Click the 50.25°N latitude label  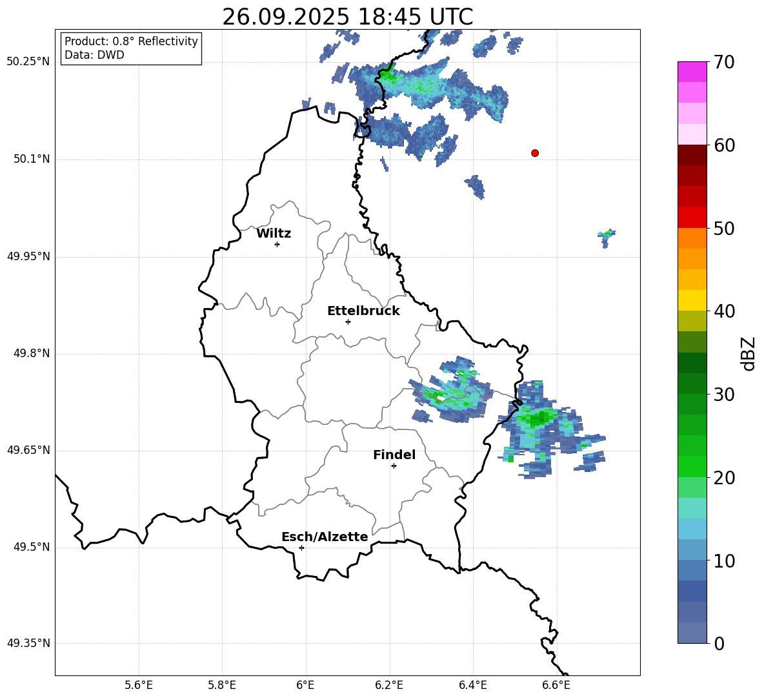[28, 62]
